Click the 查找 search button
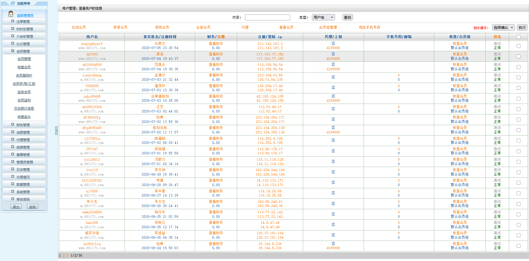This screenshot has width=529, height=261. tap(347, 17)
